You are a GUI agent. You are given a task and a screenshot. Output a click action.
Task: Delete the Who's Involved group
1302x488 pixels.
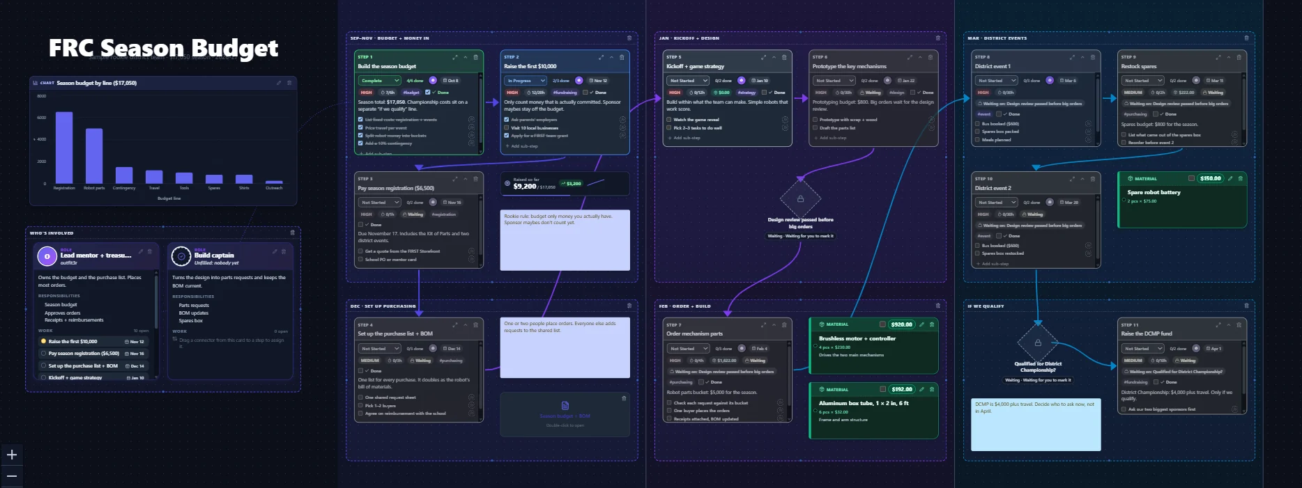pos(292,233)
